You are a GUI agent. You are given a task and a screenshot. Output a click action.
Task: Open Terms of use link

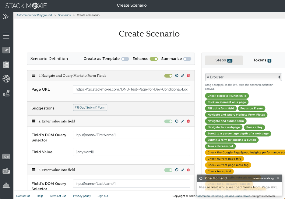point(58,196)
